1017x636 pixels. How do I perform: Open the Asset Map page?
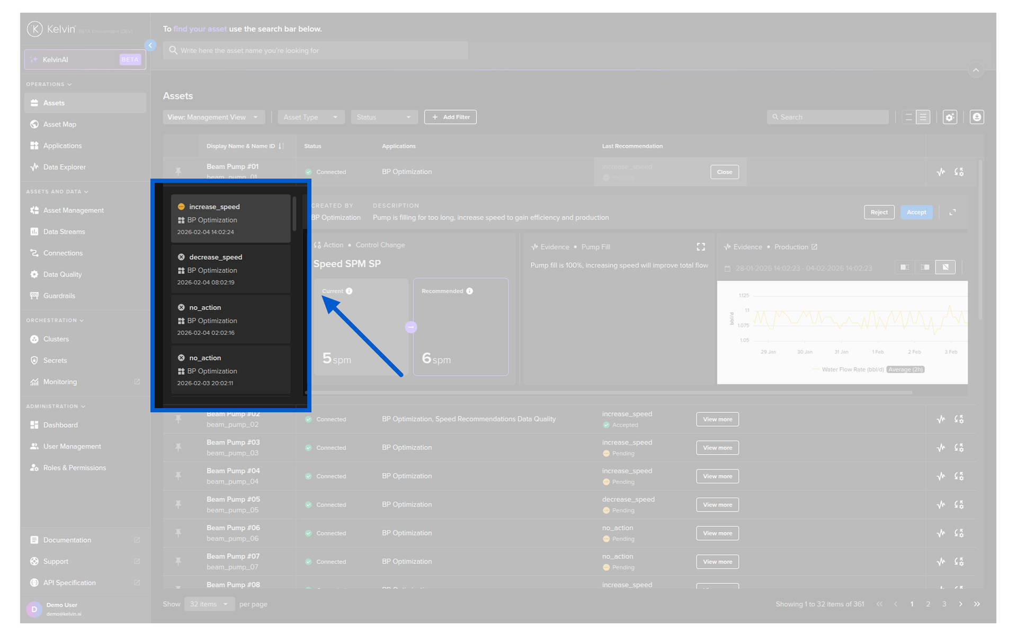[x=59, y=124]
